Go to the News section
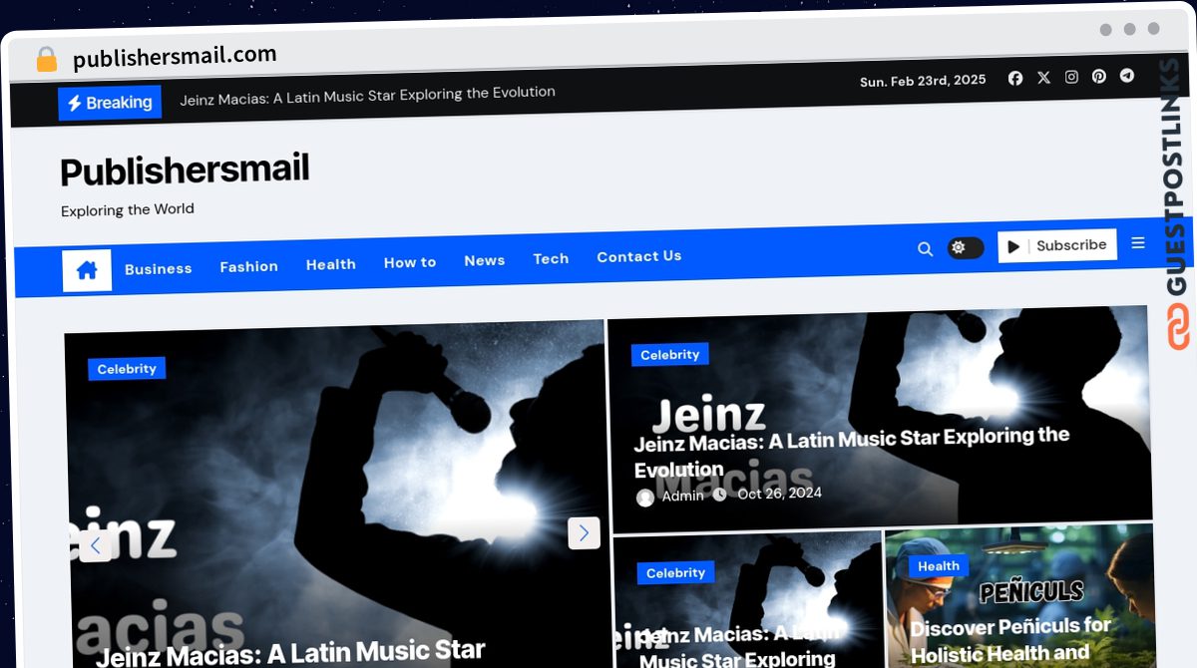 [x=485, y=260]
